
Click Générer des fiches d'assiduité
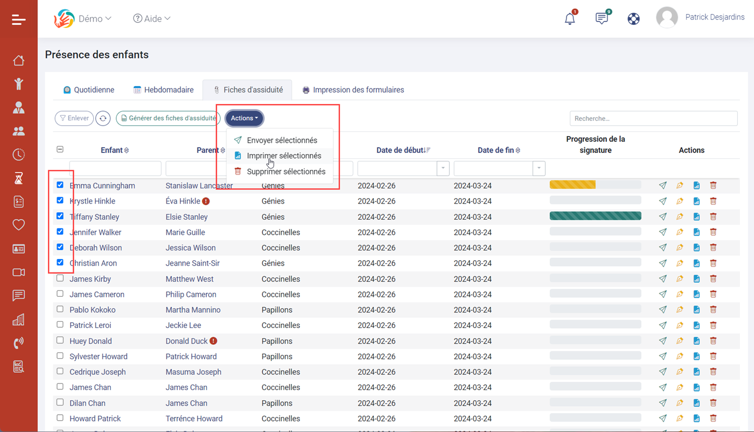[x=168, y=119]
